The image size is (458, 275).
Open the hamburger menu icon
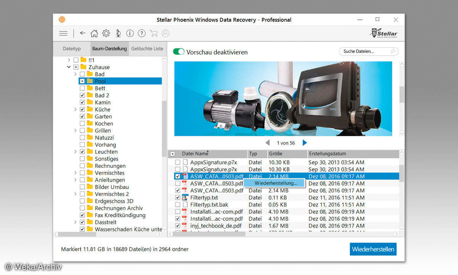point(63,33)
